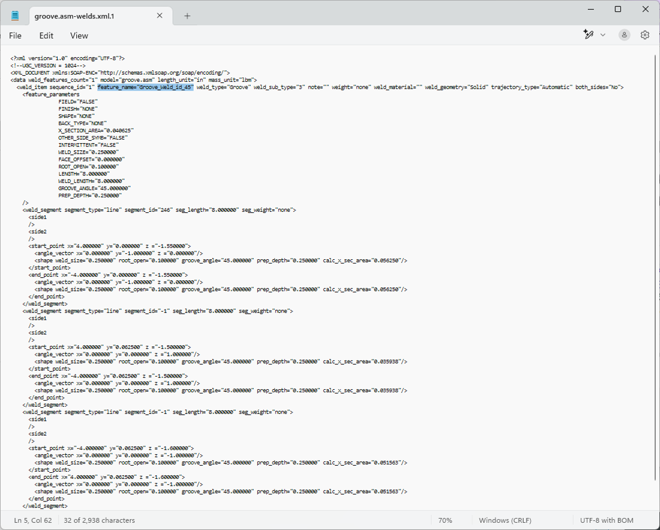Screen dimensions: 660x530
Task: Click the WELD_LENGTH="8.000000" line
Action: (91, 181)
